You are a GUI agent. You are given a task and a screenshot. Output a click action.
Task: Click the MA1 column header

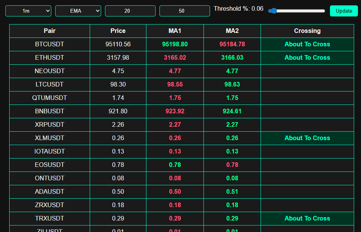point(175,31)
